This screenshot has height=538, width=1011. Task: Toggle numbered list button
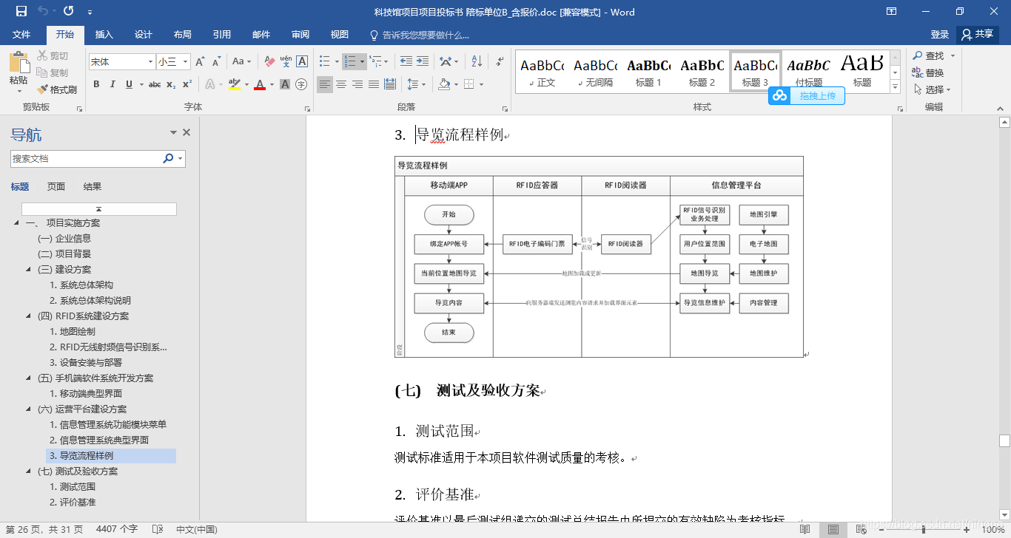click(x=350, y=62)
